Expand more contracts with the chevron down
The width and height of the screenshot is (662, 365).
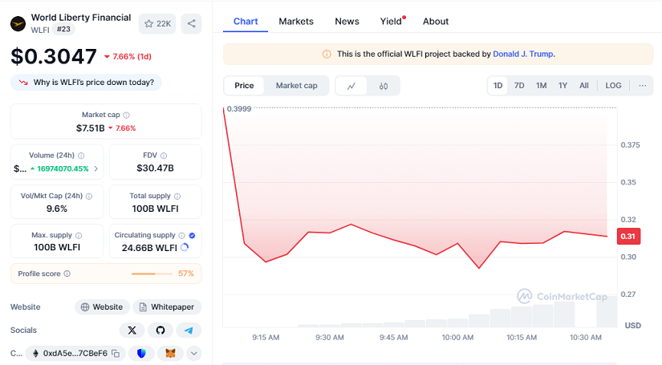pos(194,353)
